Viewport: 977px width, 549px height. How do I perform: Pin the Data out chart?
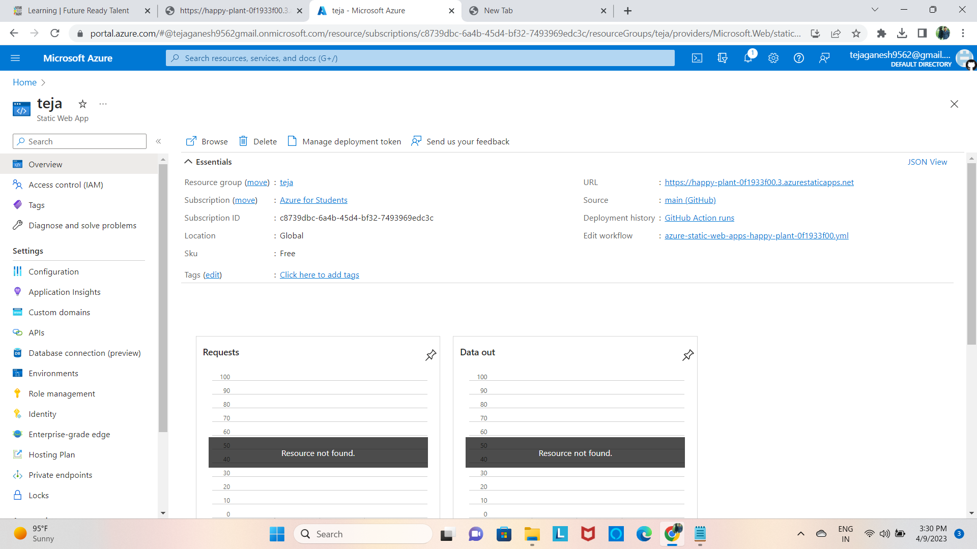[688, 355]
